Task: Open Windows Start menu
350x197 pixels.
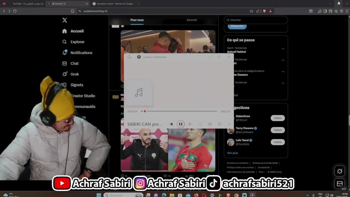Action: 99,195
